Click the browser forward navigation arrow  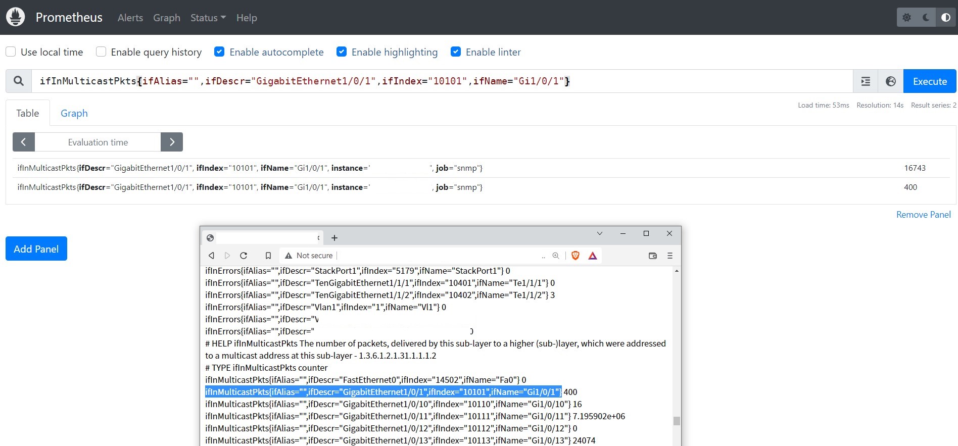[227, 256]
